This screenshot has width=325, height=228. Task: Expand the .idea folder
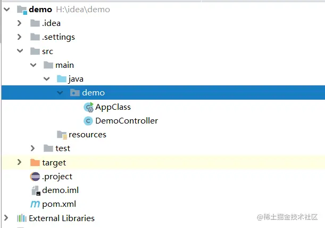[x=20, y=23]
